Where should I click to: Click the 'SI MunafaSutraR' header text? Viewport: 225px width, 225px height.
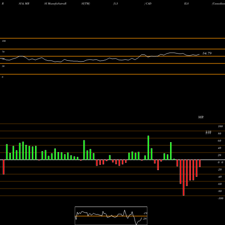tap(55, 4)
